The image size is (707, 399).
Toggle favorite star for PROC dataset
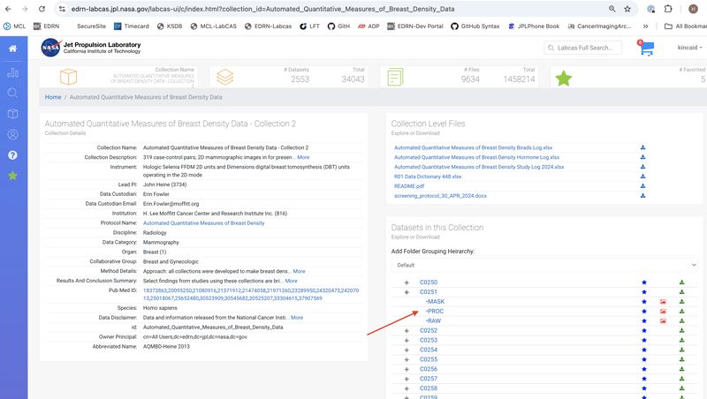(644, 312)
